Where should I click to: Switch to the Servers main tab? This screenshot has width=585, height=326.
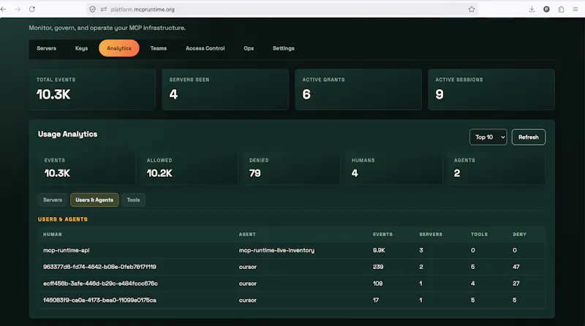[x=46, y=48]
